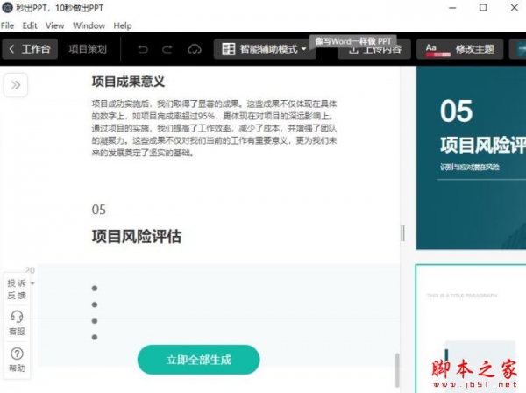Open the Edit menu
The height and width of the screenshot is (393, 526).
pos(30,26)
